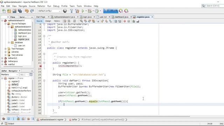Open the Refactor menu
Viewport: 224px width, 126px height.
[x=41, y=6]
